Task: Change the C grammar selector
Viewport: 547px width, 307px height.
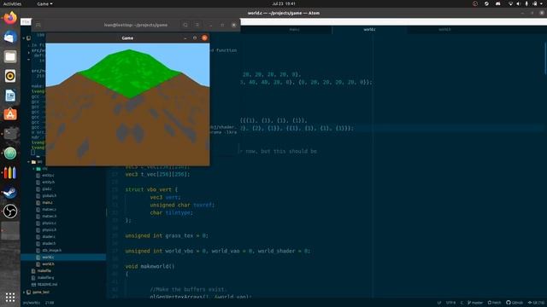Action: point(462,303)
